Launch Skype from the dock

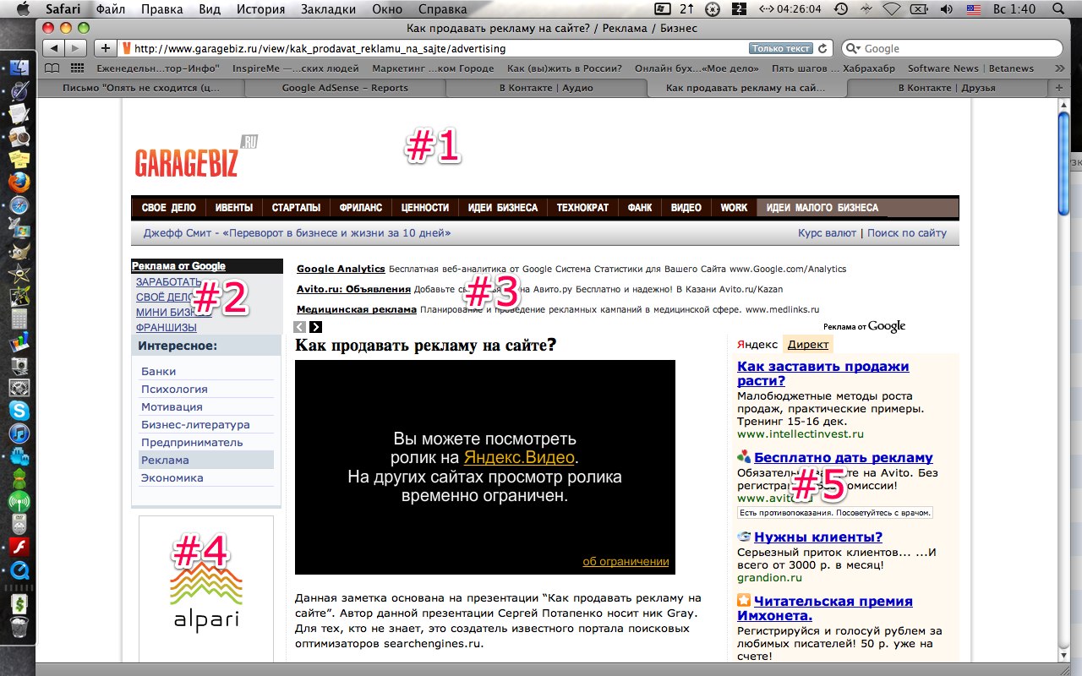click(19, 411)
